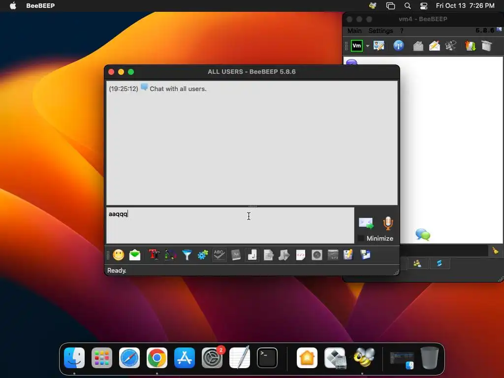
Task: Open the font color picker icon
Action: [x=170, y=255]
